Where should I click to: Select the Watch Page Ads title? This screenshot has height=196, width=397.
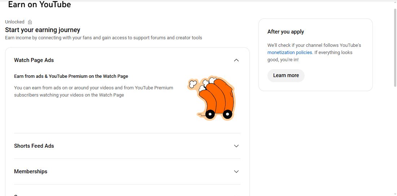click(34, 60)
